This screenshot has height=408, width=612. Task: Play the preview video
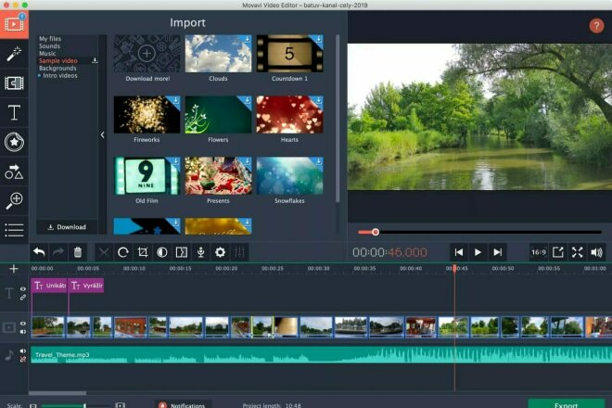(x=478, y=252)
